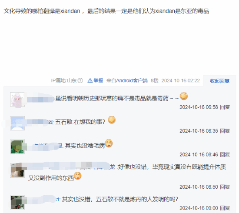The image size is (239, 213).
Task: Click the 举报 report link
Action: pos(98,80)
